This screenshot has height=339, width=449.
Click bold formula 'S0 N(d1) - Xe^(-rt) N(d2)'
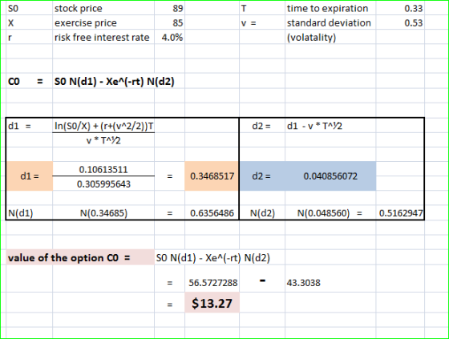click(114, 82)
